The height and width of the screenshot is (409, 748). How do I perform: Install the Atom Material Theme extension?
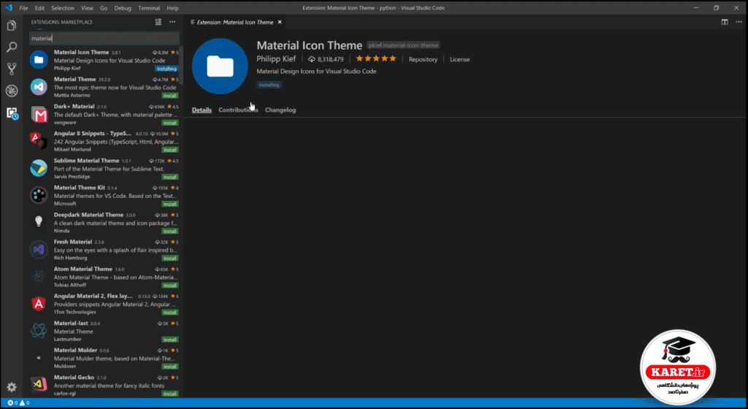pos(169,286)
